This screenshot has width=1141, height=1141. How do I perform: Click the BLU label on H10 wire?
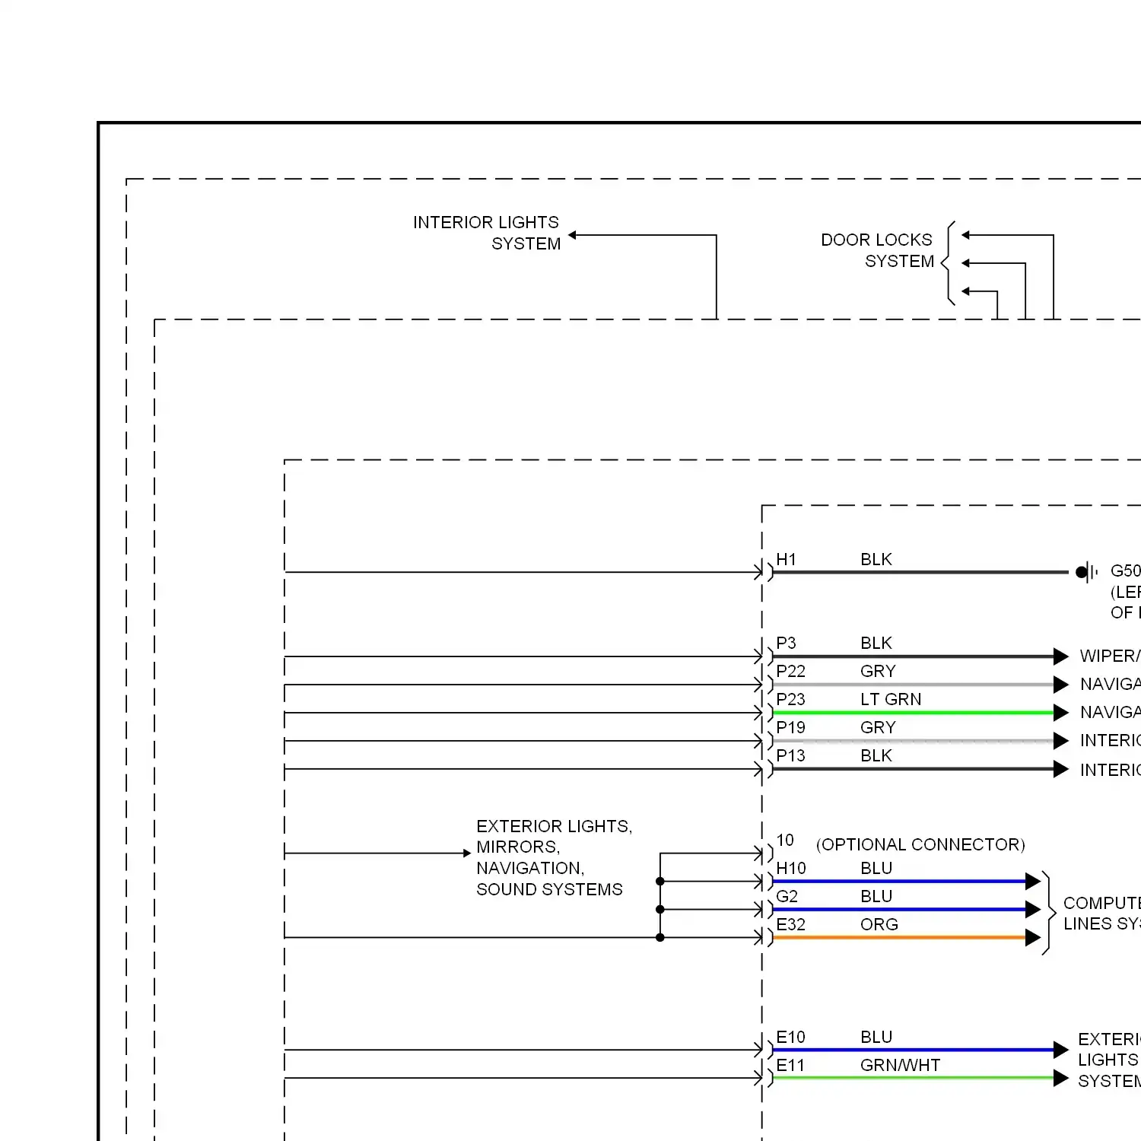click(876, 869)
